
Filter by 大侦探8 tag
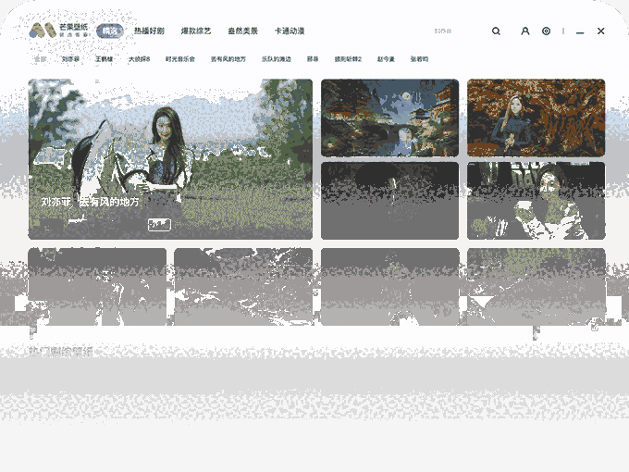click(x=139, y=59)
